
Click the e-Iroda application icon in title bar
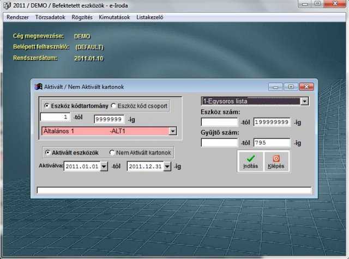click(6, 4)
